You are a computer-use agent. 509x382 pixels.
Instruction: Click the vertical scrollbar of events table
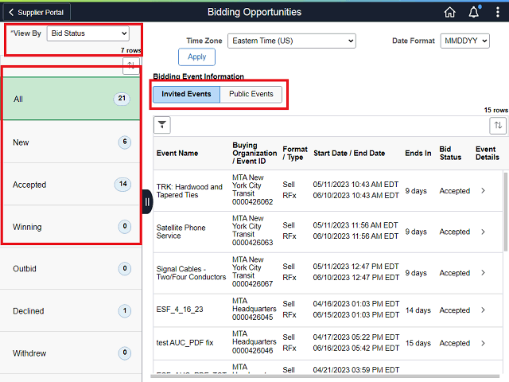tap(506, 212)
